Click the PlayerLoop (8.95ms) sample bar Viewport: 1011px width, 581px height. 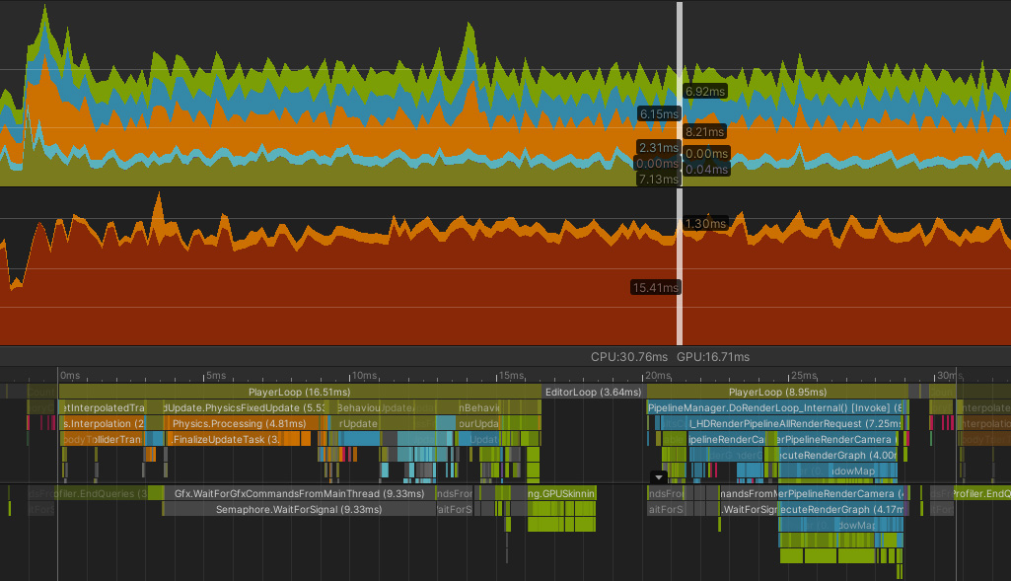click(777, 392)
